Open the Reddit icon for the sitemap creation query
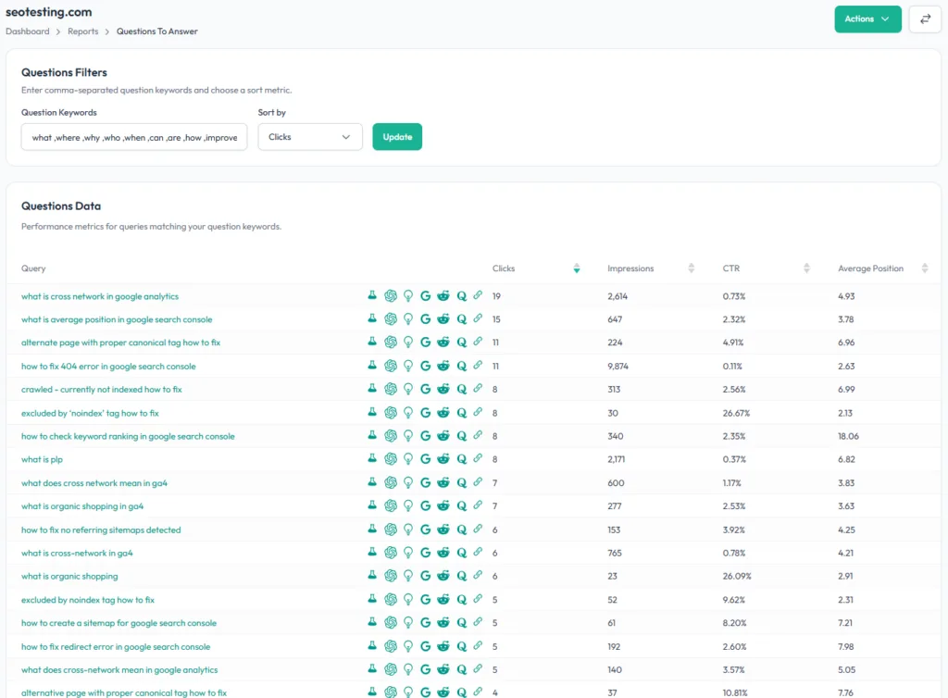The width and height of the screenshot is (948, 698). 444,623
